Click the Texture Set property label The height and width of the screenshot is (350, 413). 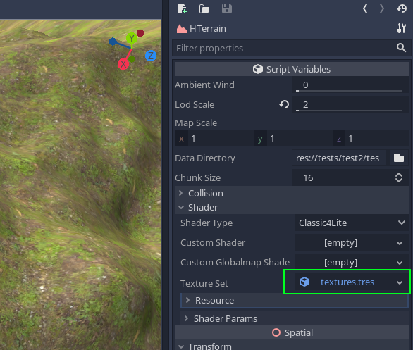click(x=204, y=283)
